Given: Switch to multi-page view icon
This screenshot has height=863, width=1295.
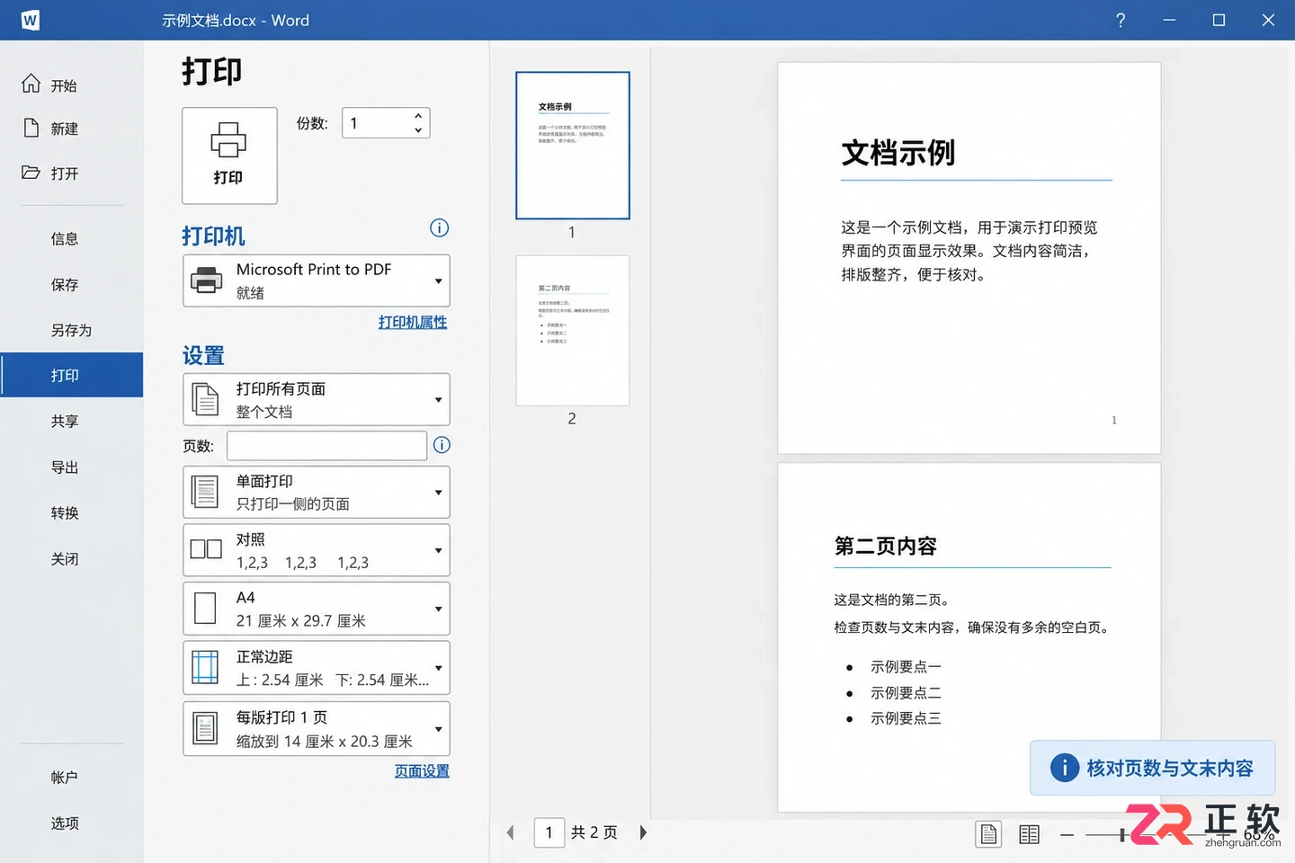Looking at the screenshot, I should tap(1030, 834).
